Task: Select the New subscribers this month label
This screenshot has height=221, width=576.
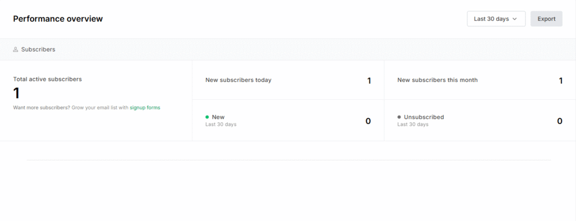Action: tap(438, 80)
